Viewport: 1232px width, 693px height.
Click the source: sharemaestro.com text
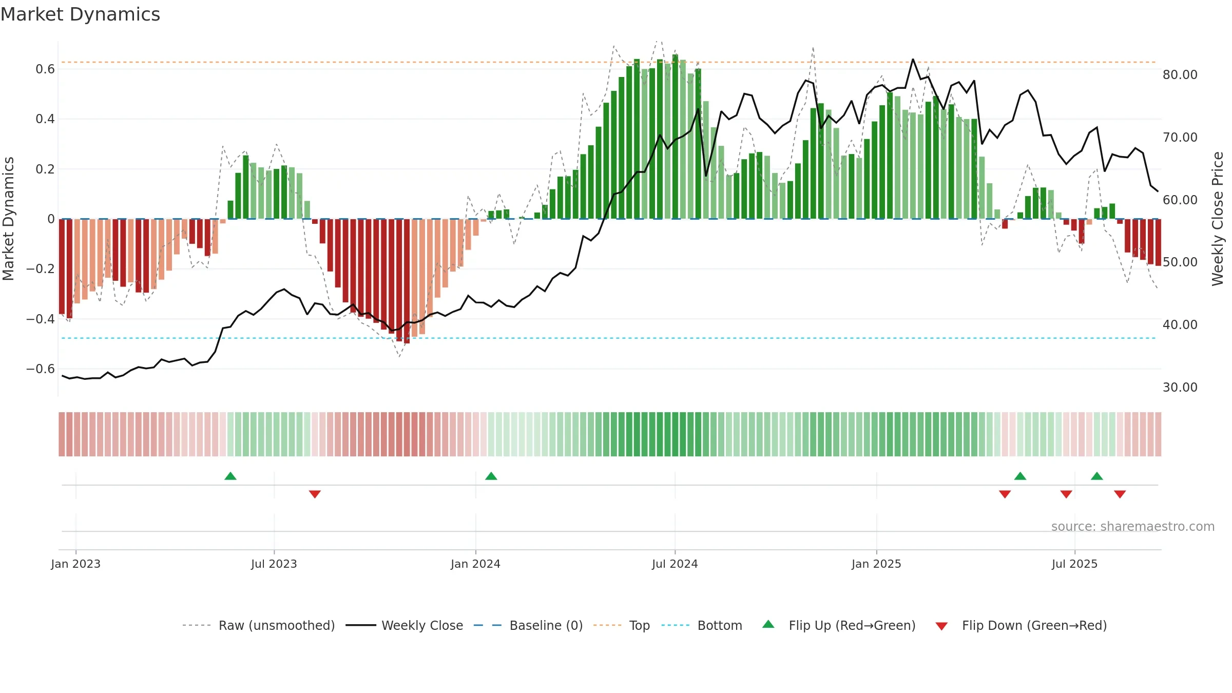1133,526
